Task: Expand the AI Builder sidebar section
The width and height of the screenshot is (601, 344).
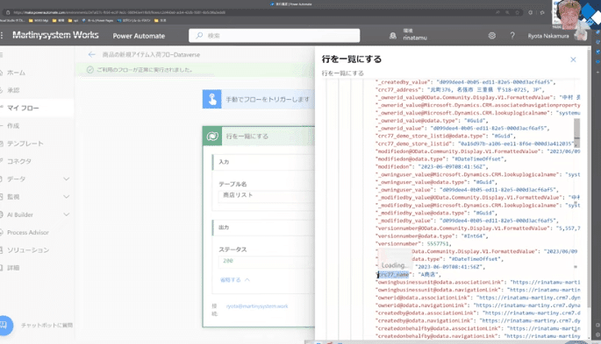Action: click(67, 214)
